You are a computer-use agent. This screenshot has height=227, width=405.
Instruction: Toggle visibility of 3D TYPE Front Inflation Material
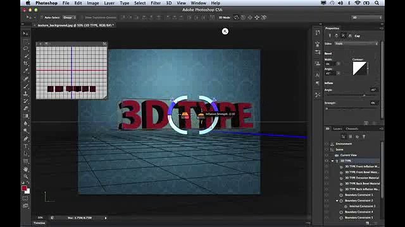[x=327, y=166]
